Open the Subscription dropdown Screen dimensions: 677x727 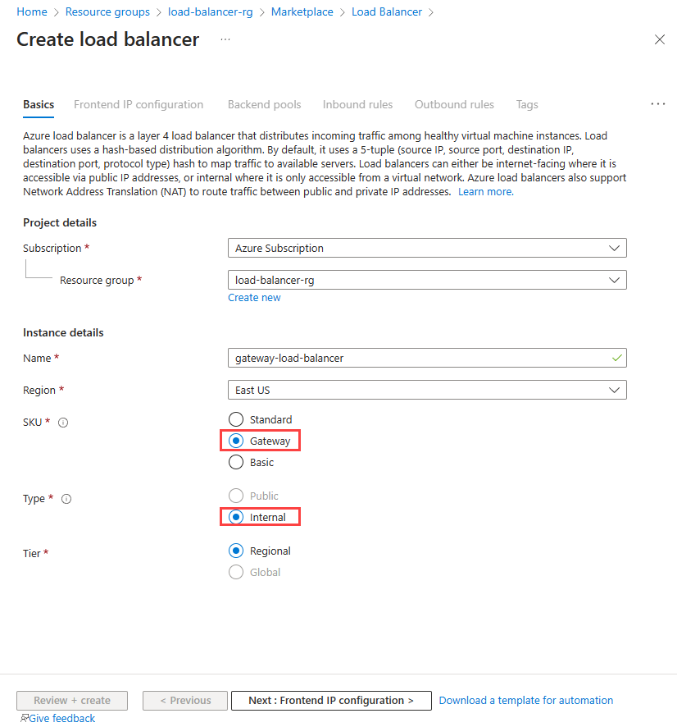[427, 248]
